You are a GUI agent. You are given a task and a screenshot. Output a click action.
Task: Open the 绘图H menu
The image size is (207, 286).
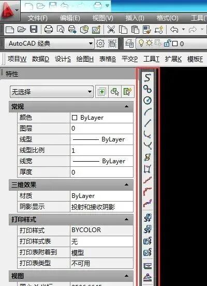point(85,59)
